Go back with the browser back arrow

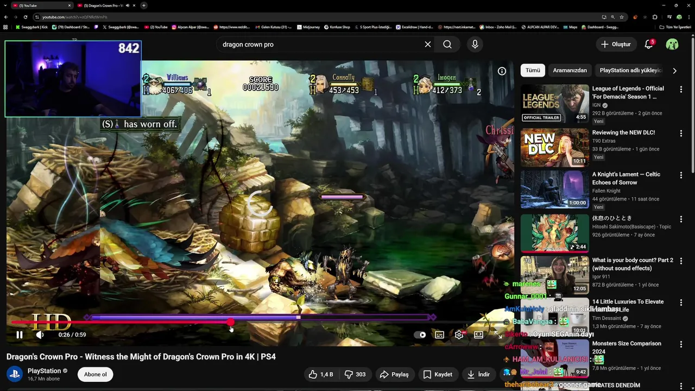click(5, 17)
